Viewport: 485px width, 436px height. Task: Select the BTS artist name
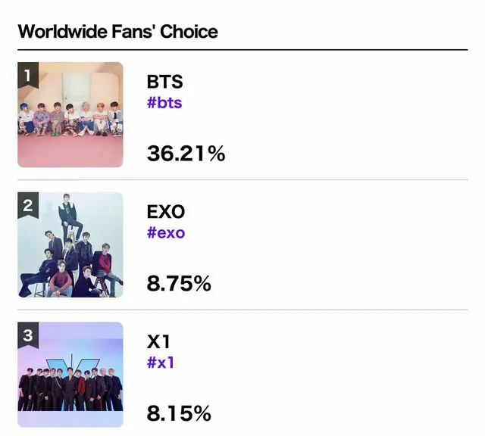(x=165, y=82)
